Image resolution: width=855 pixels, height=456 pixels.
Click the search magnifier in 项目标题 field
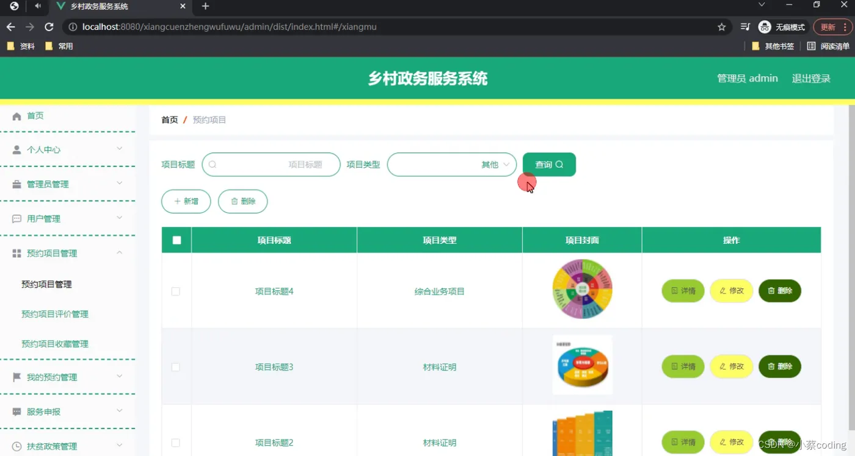pyautogui.click(x=213, y=165)
